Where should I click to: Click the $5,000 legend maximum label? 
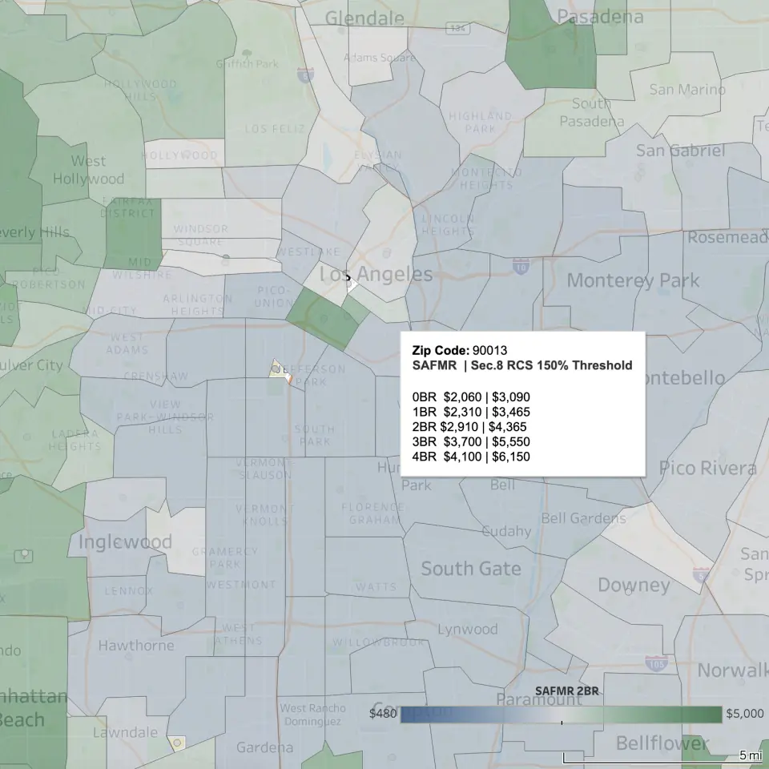[x=743, y=714]
